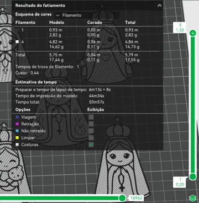Click the Limpar yellow color swatch

pos(17,138)
